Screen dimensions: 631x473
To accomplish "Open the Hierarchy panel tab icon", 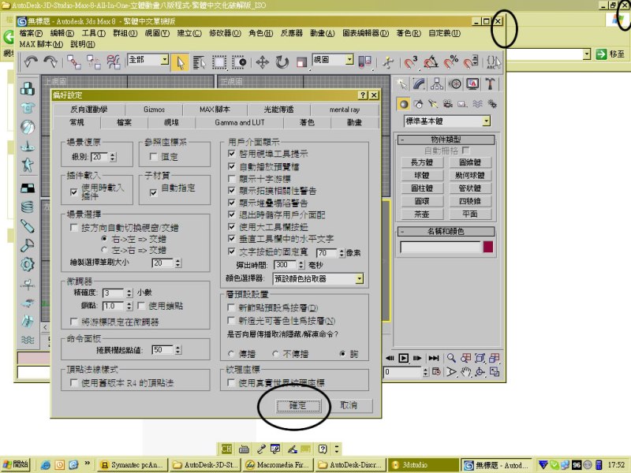I will [437, 84].
